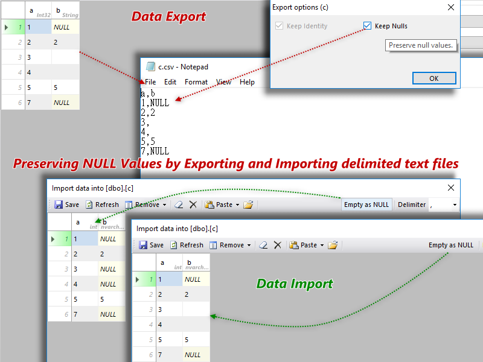This screenshot has height=362, width=483.
Task: Click the eraser icon in front import window
Action: [263, 245]
